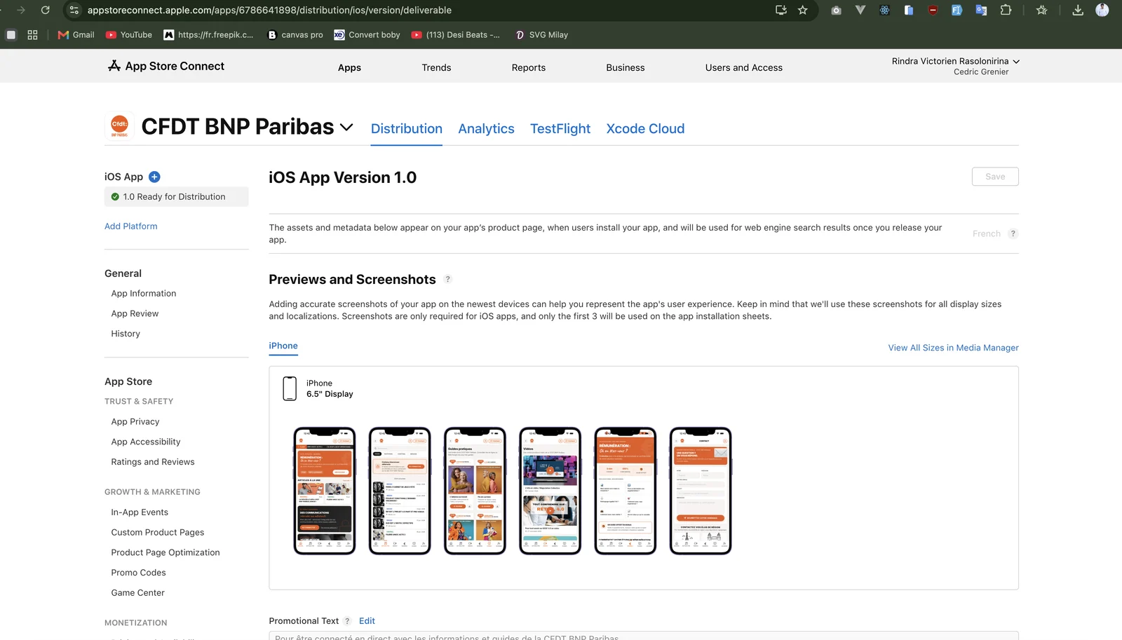Open the Google Translate extension icon
The height and width of the screenshot is (640, 1122).
pyautogui.click(x=981, y=10)
